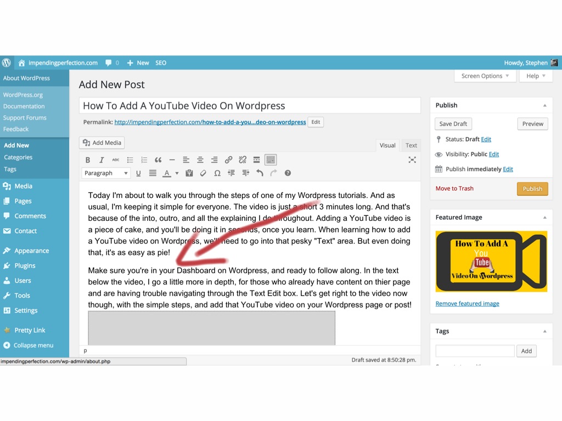Enter distraction-free writing mode
Screen dimensions: 562x421
click(412, 160)
